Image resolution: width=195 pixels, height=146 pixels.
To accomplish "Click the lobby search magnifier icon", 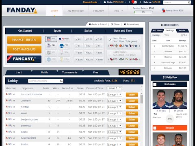I will click(x=61, y=81).
